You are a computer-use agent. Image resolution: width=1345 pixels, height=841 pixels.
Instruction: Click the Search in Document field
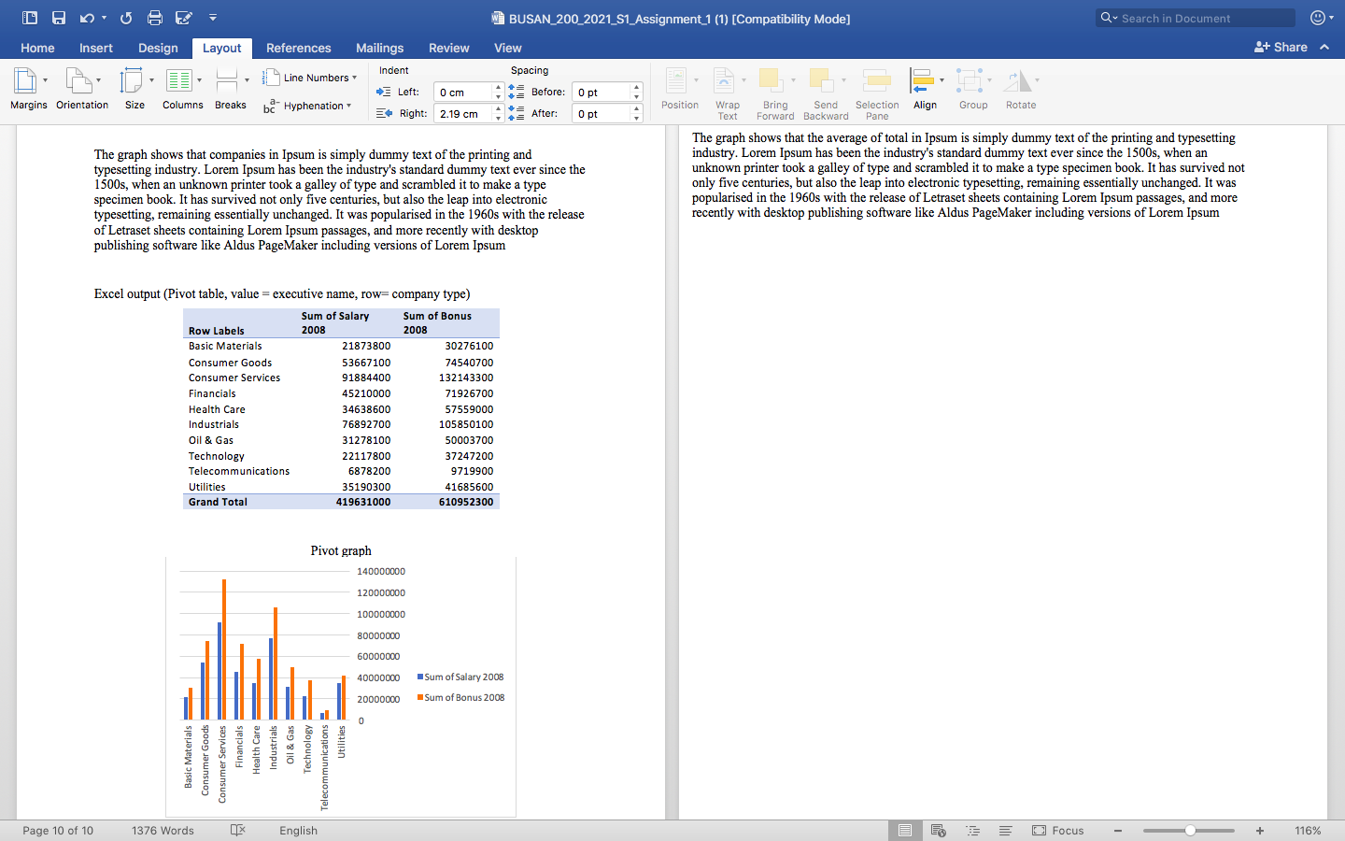1196,18
